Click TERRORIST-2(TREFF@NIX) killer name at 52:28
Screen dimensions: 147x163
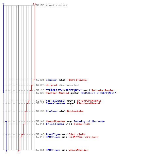coord(64,90)
